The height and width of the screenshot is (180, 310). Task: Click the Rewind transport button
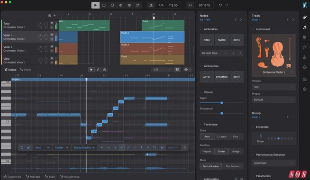pyautogui.click(x=120, y=5)
